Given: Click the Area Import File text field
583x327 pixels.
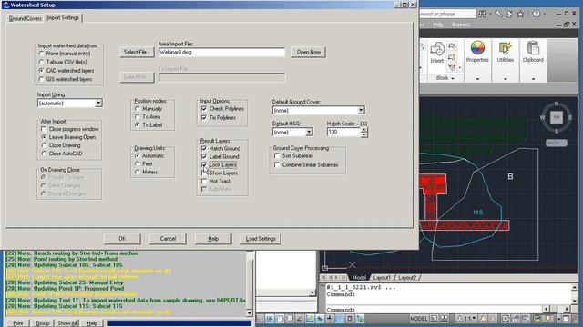Looking at the screenshot, I should 221,53.
